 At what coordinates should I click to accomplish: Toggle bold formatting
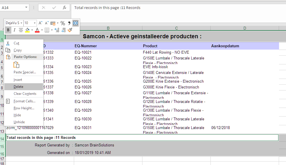coord(8,30)
